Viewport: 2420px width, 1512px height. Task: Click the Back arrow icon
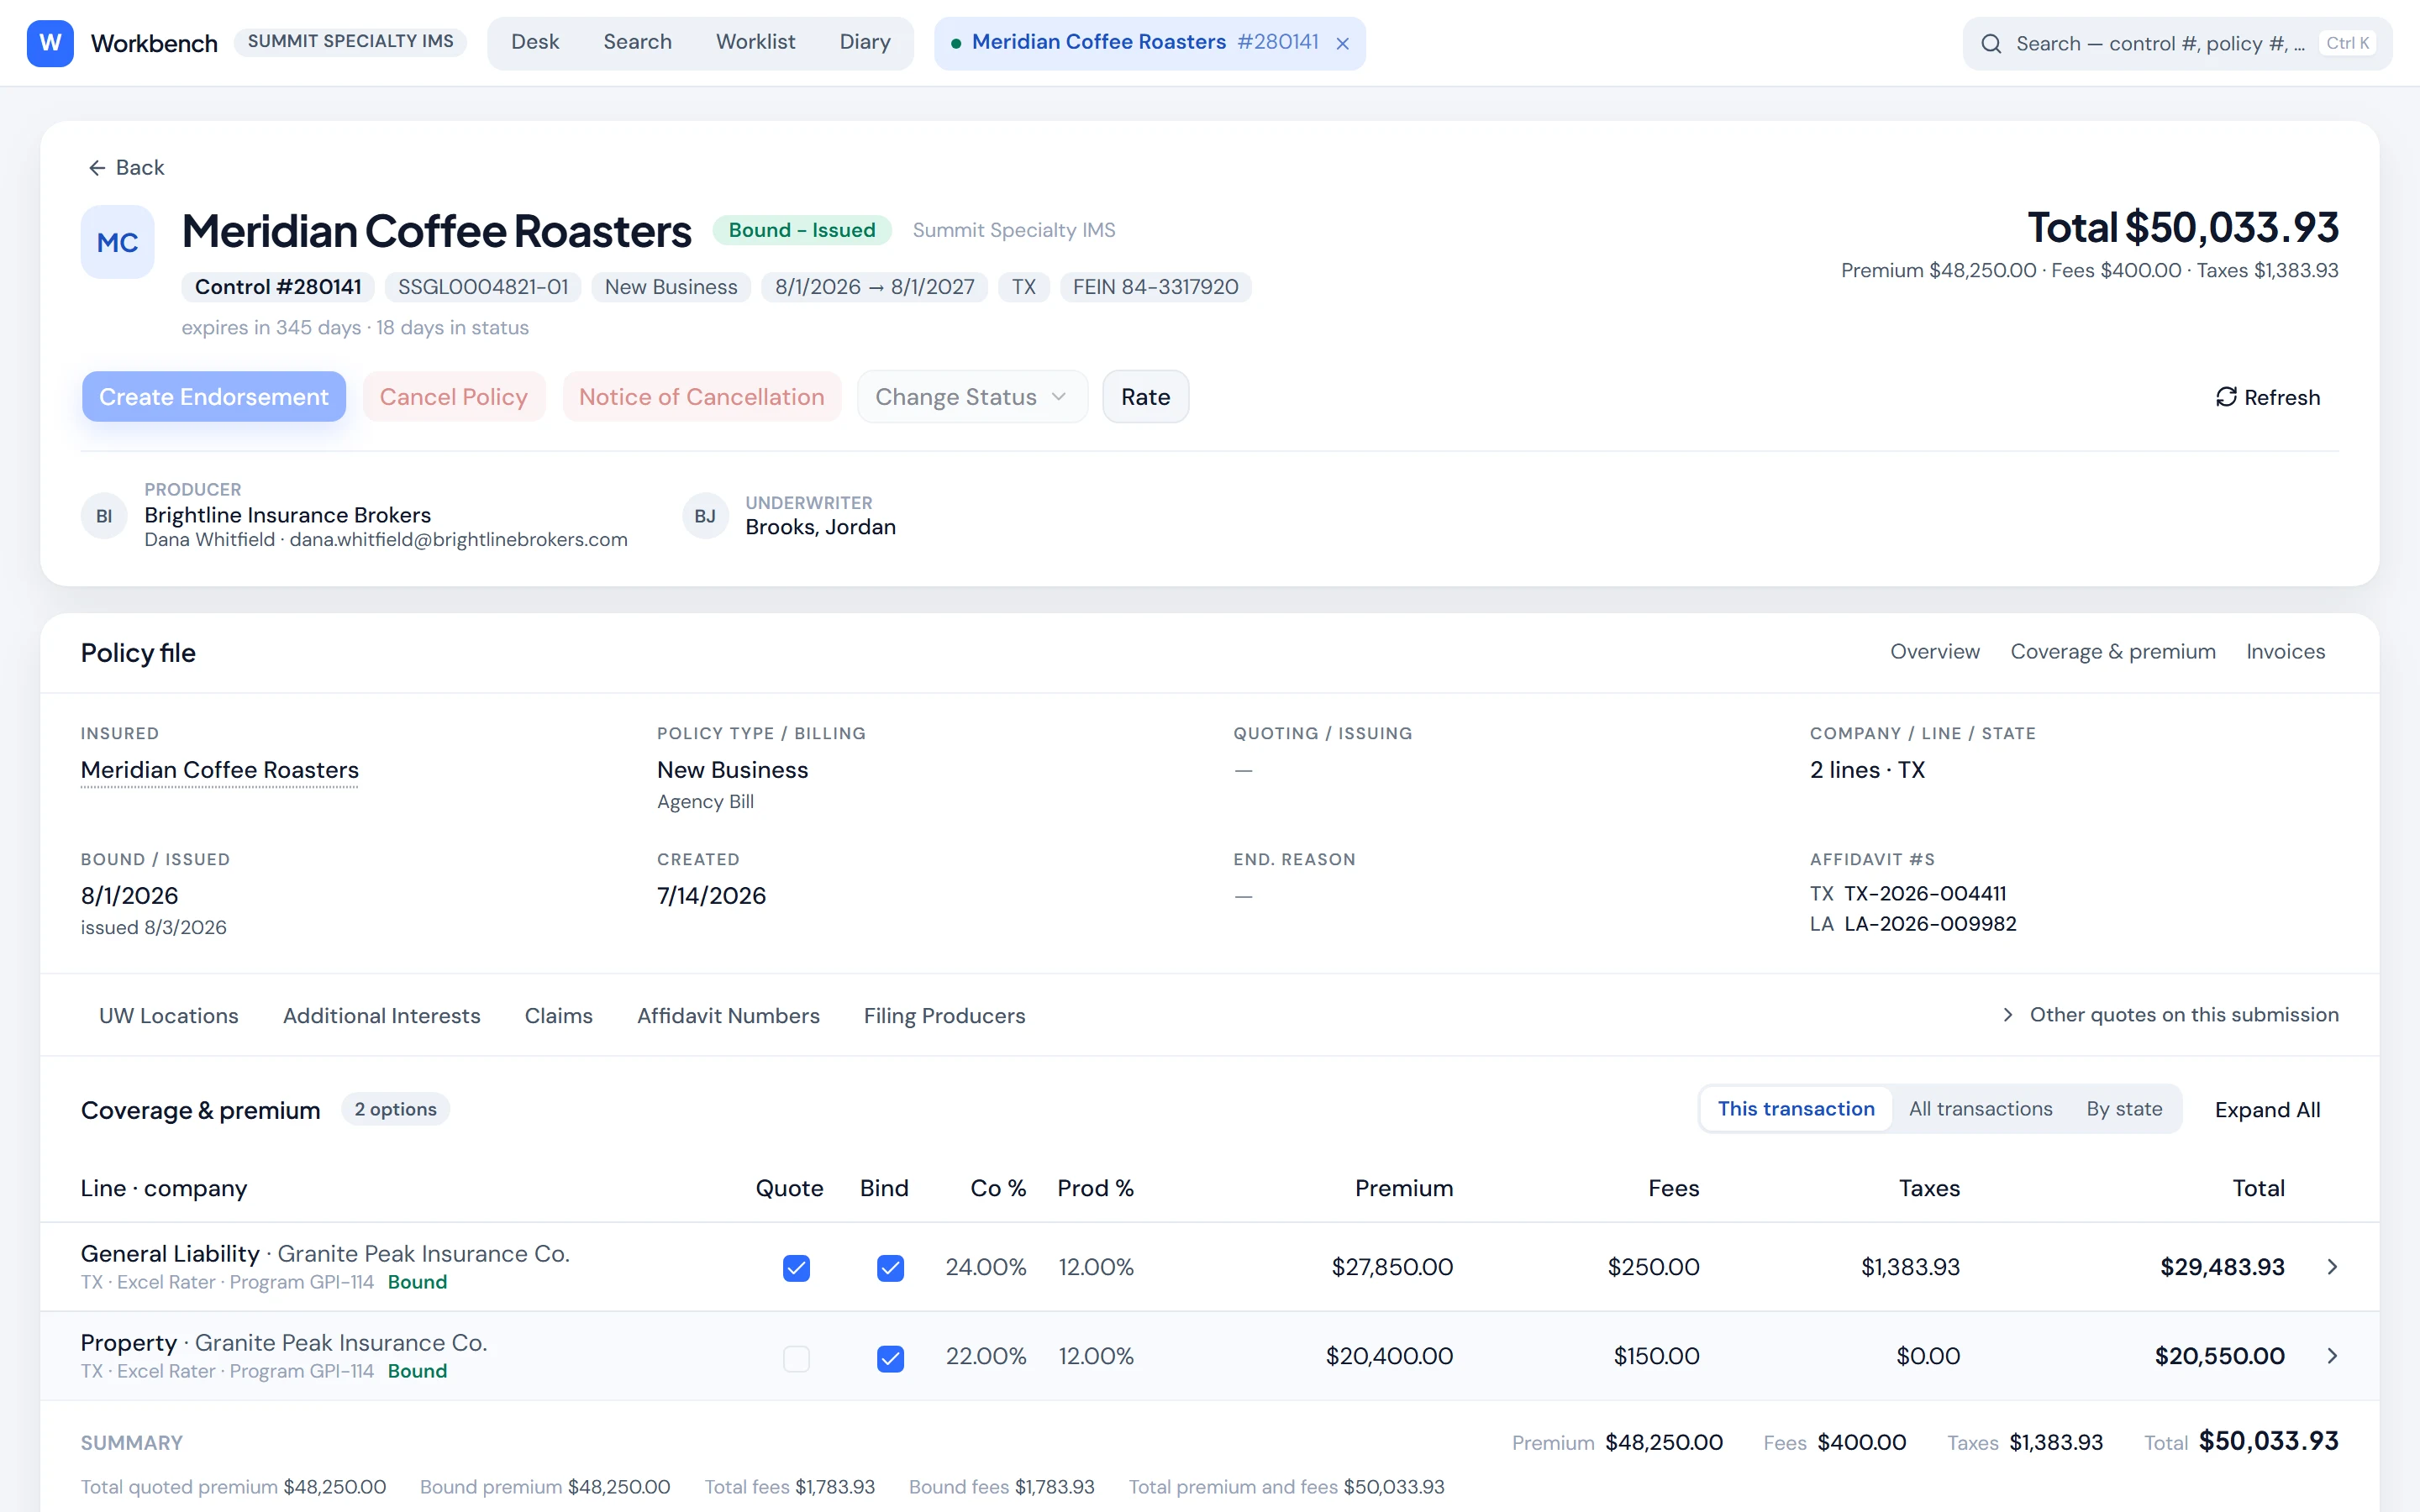click(x=97, y=168)
